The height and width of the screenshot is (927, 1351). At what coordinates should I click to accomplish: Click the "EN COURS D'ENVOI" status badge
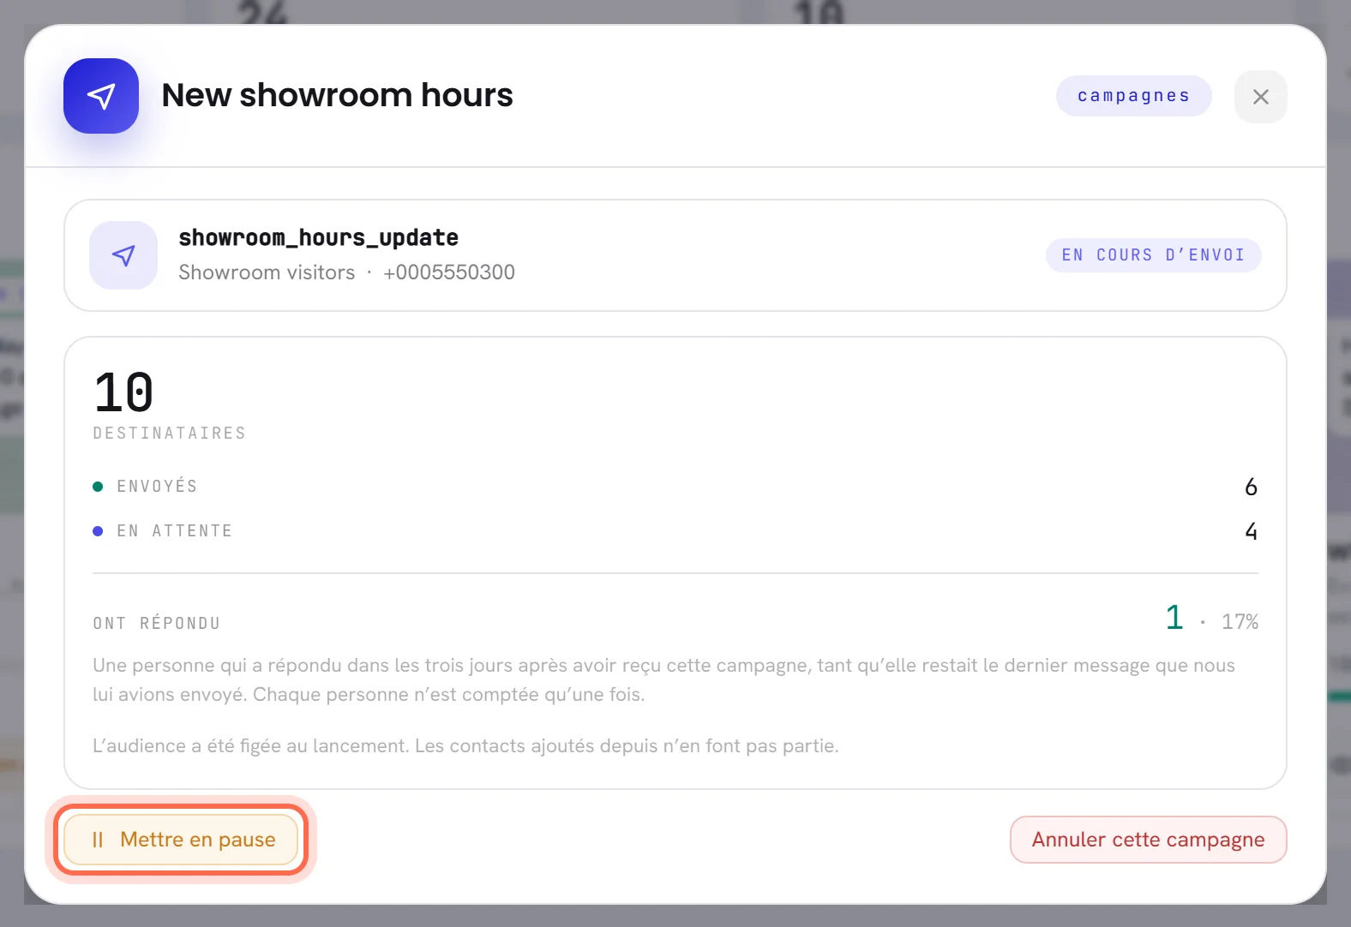(x=1153, y=255)
